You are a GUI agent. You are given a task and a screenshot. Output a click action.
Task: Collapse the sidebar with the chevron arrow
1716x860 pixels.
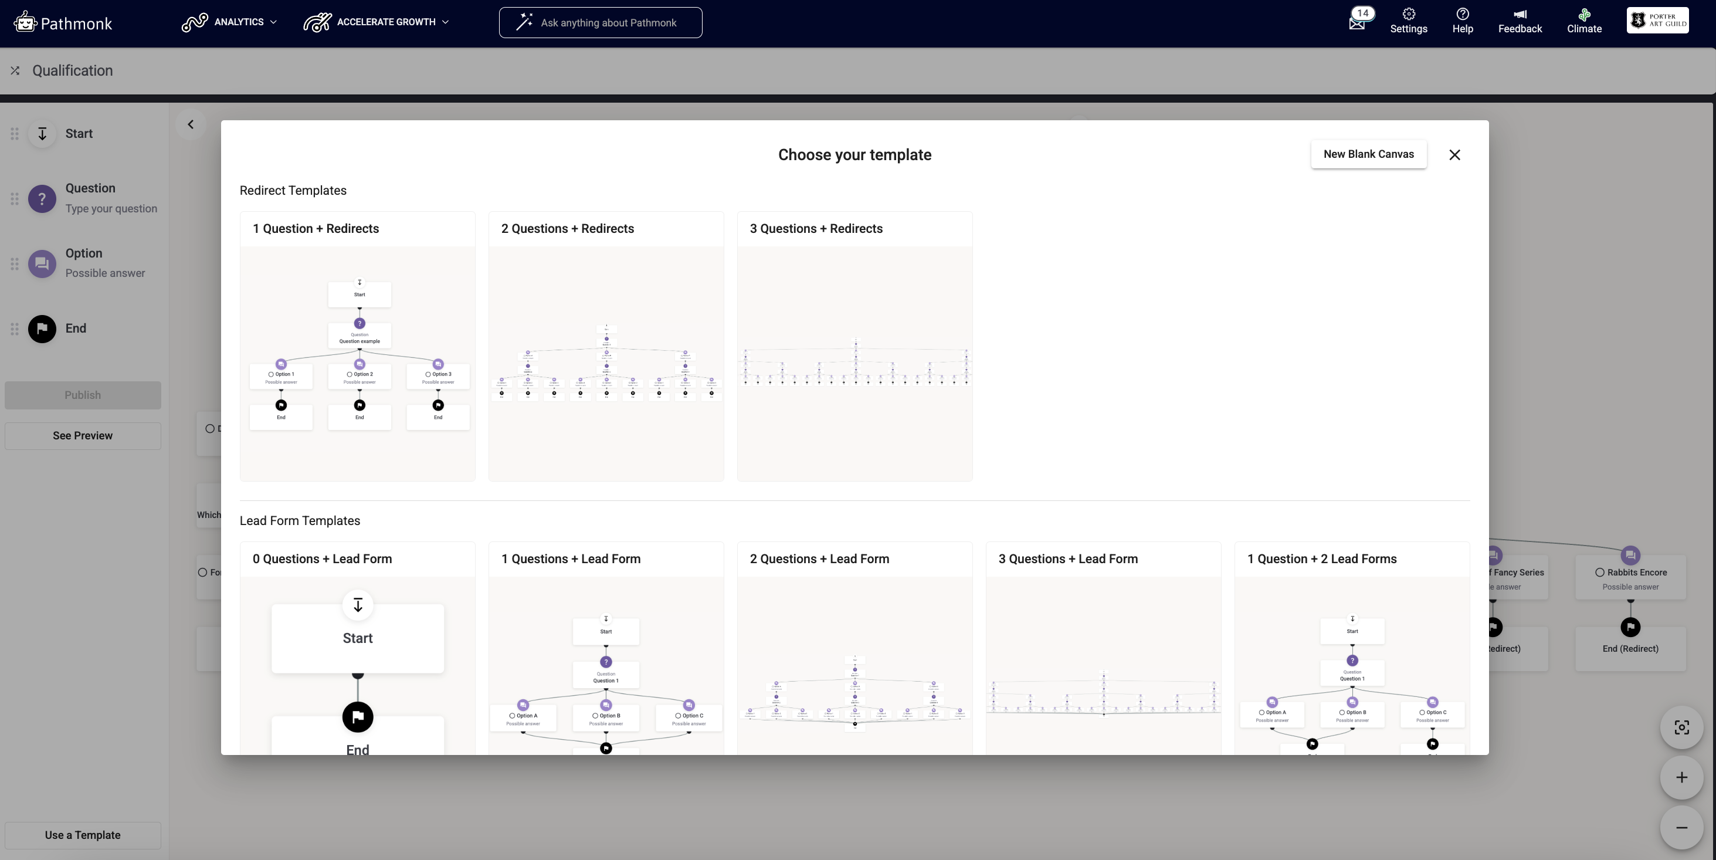tap(191, 124)
